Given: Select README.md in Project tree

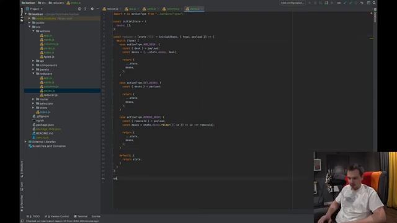Looking at the screenshot, I should click(x=43, y=133).
